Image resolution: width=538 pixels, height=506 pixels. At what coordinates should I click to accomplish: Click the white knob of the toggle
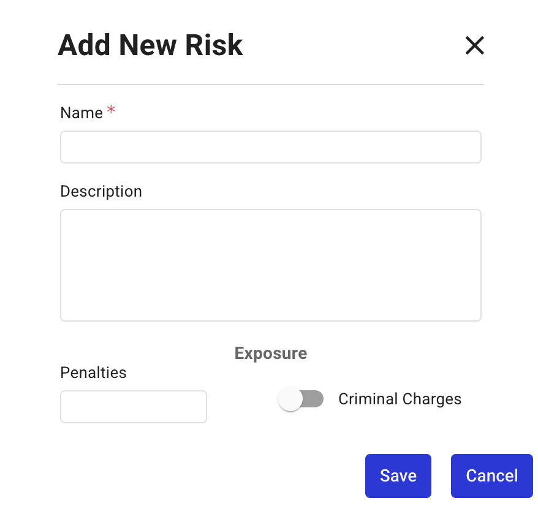(x=290, y=399)
